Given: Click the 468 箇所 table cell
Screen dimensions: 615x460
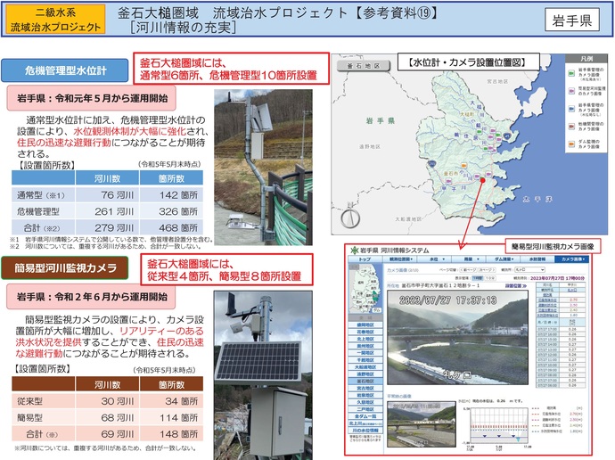Looking at the screenshot, I should click(171, 227).
